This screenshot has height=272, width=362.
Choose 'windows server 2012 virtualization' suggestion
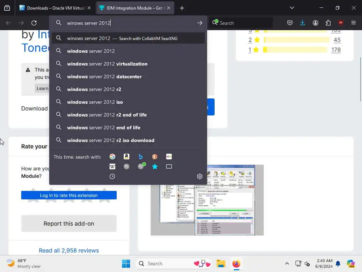[128, 64]
